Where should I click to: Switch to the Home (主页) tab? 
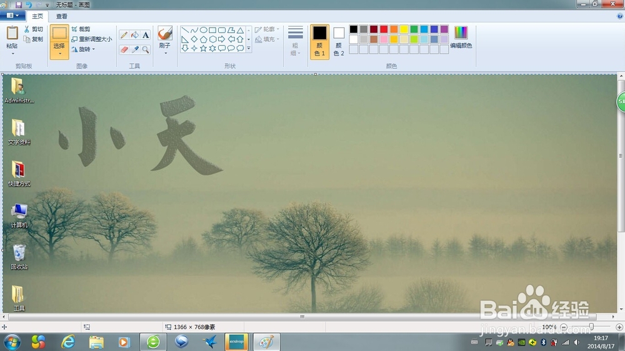point(37,16)
